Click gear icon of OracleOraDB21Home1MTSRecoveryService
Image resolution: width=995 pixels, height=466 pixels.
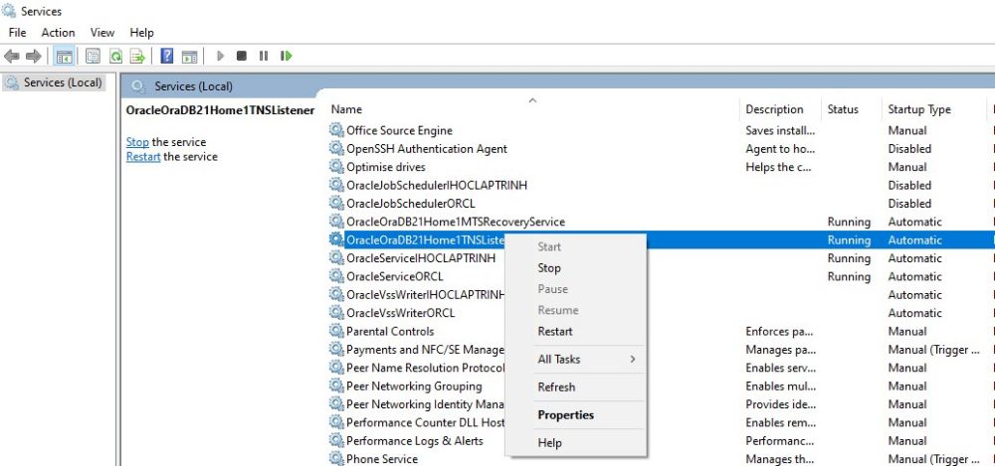pos(336,222)
